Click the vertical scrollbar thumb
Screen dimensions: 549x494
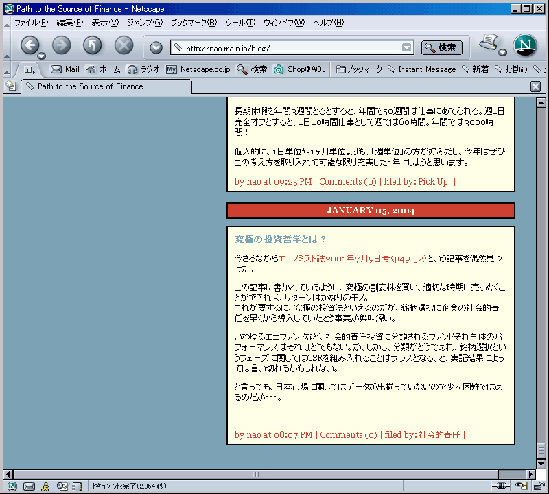(x=541, y=451)
